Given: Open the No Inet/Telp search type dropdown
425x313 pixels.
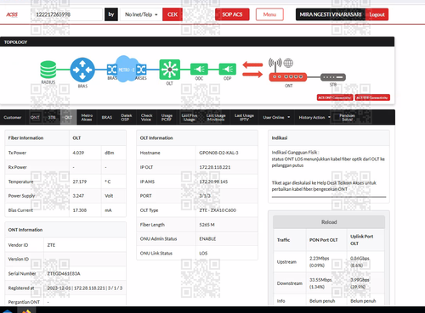Looking at the screenshot, I should (x=141, y=14).
